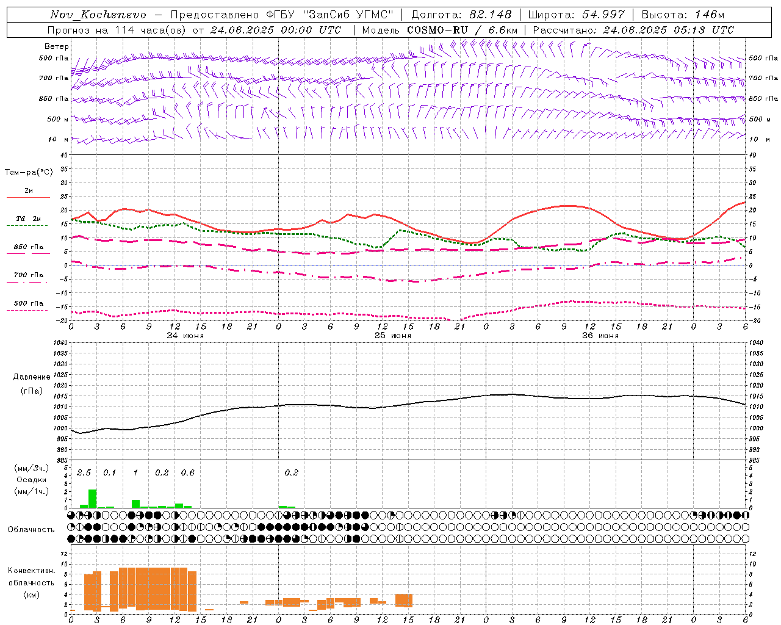Viewport: 781px width, 625px height.
Task: Click the '24 июня' date label
Action: 185,336
